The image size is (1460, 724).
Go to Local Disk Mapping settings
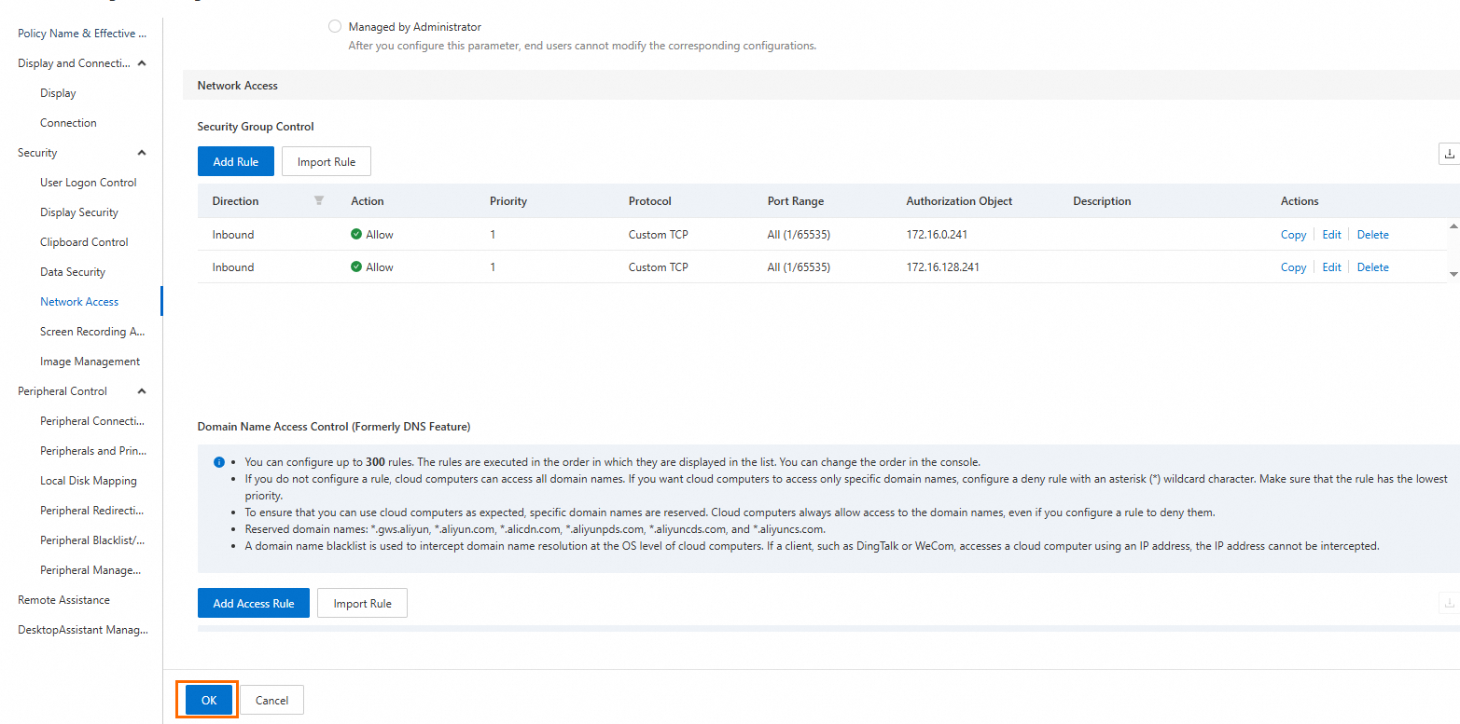click(89, 481)
